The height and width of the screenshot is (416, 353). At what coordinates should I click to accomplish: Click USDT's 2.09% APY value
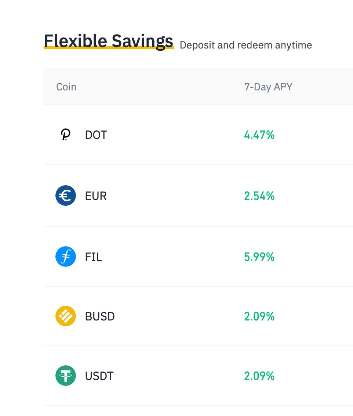pos(259,376)
